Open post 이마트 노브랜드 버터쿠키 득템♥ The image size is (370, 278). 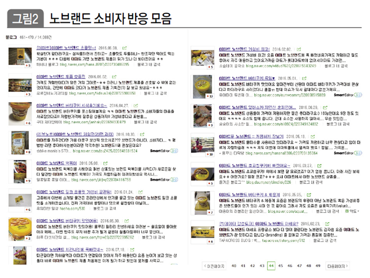point(247,78)
